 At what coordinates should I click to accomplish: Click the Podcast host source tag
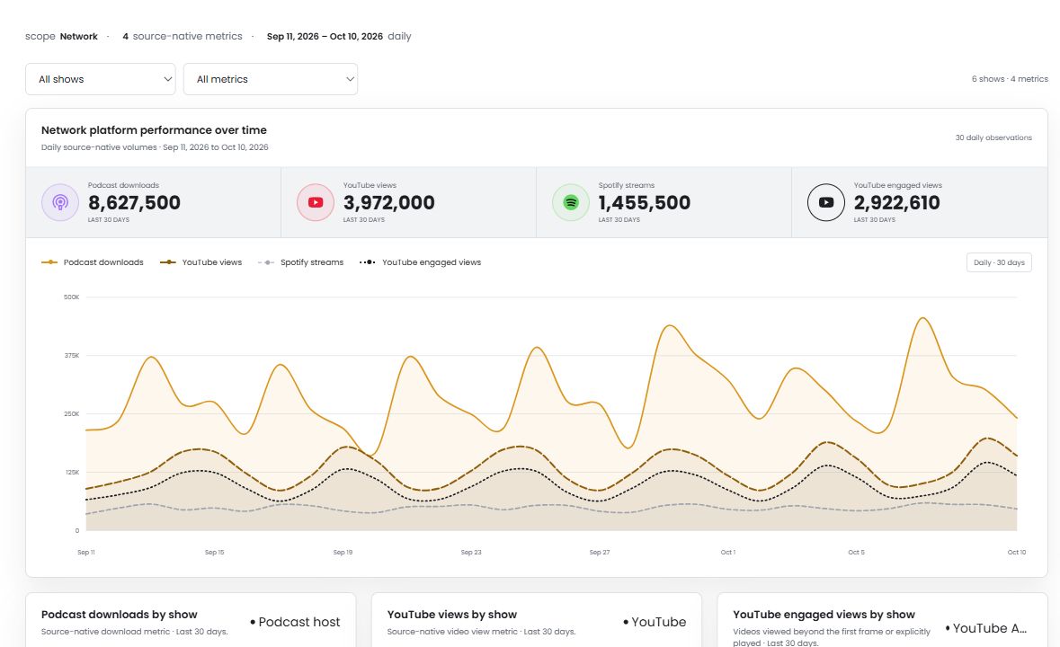(x=295, y=622)
